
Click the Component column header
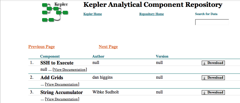tap(50, 56)
